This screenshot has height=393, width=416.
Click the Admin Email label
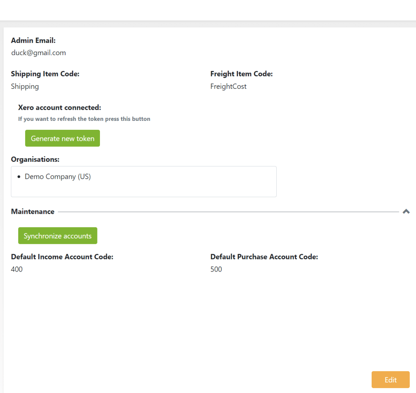point(33,41)
